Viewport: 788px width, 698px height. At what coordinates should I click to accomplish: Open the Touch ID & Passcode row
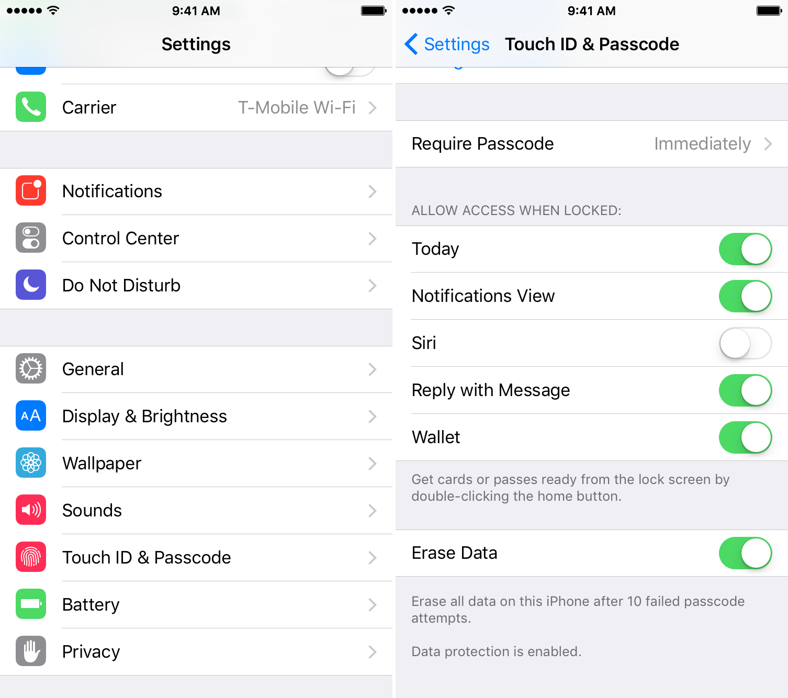tap(196, 558)
